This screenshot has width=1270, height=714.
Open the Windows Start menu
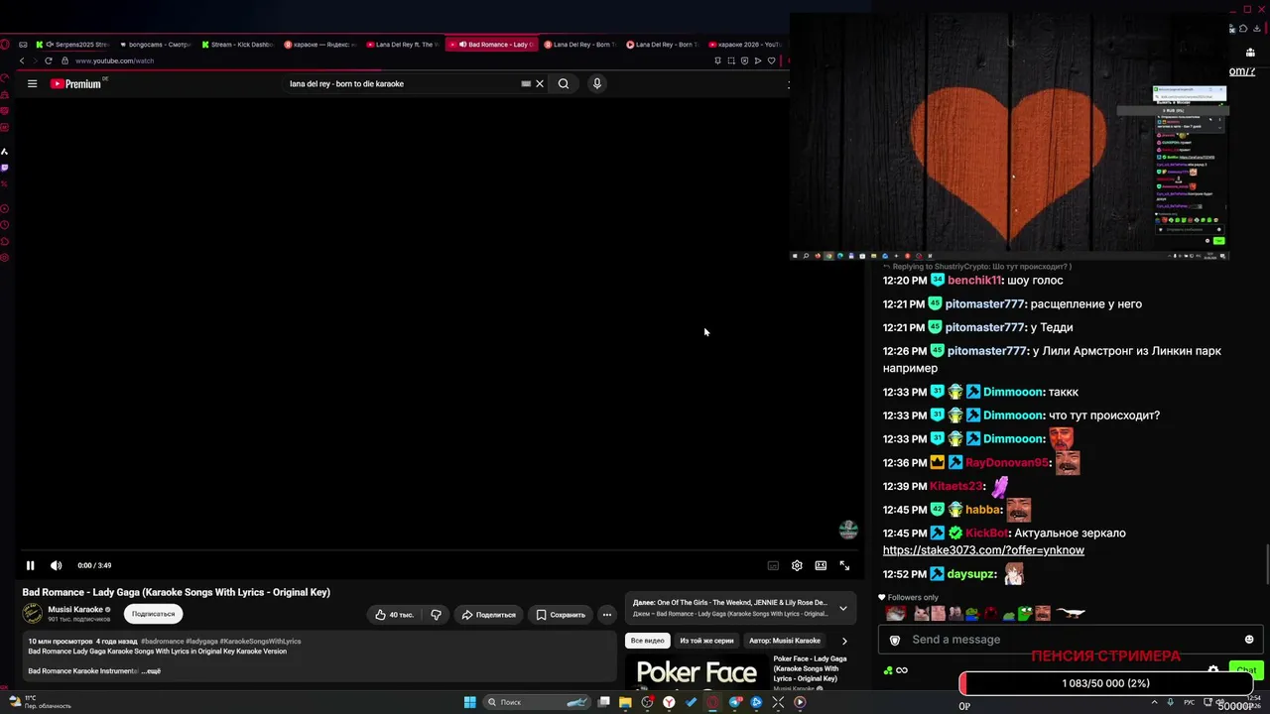tap(470, 702)
